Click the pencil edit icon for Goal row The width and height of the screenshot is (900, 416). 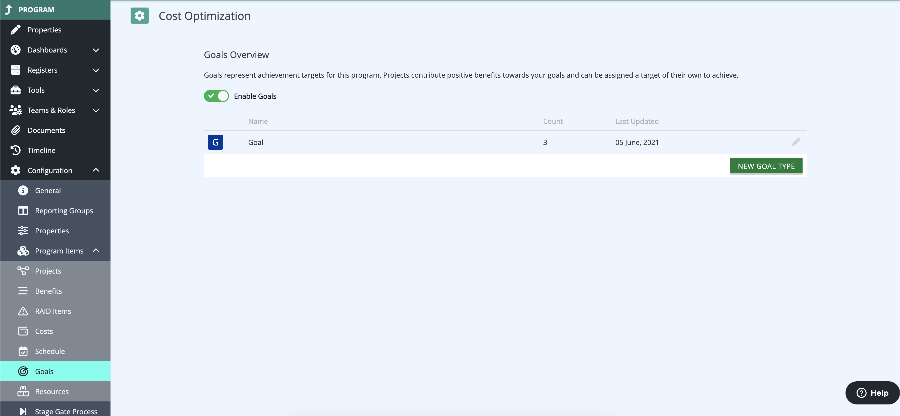coord(796,142)
